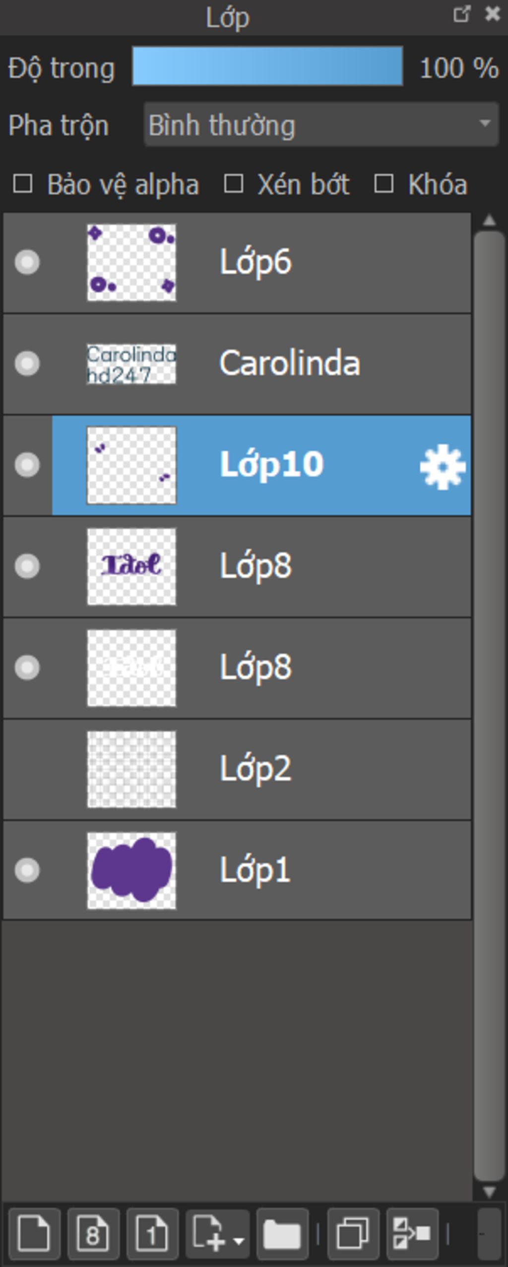Viewport: 508px width, 1267px height.
Task: Tick the Xén bớt checkbox
Action: click(x=234, y=184)
